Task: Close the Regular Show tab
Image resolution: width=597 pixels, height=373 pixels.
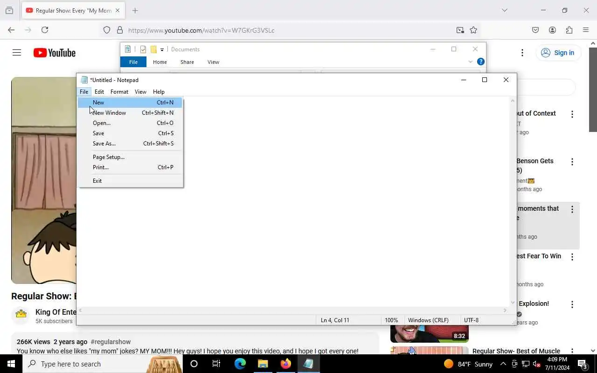Action: [x=117, y=10]
